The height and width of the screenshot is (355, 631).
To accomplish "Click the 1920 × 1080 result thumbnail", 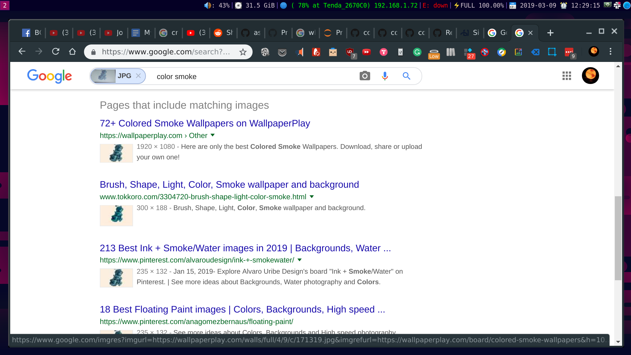I will (x=116, y=153).
